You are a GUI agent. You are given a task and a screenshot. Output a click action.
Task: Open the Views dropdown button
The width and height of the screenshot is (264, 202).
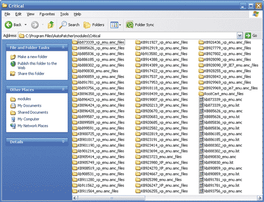[x=116, y=25]
